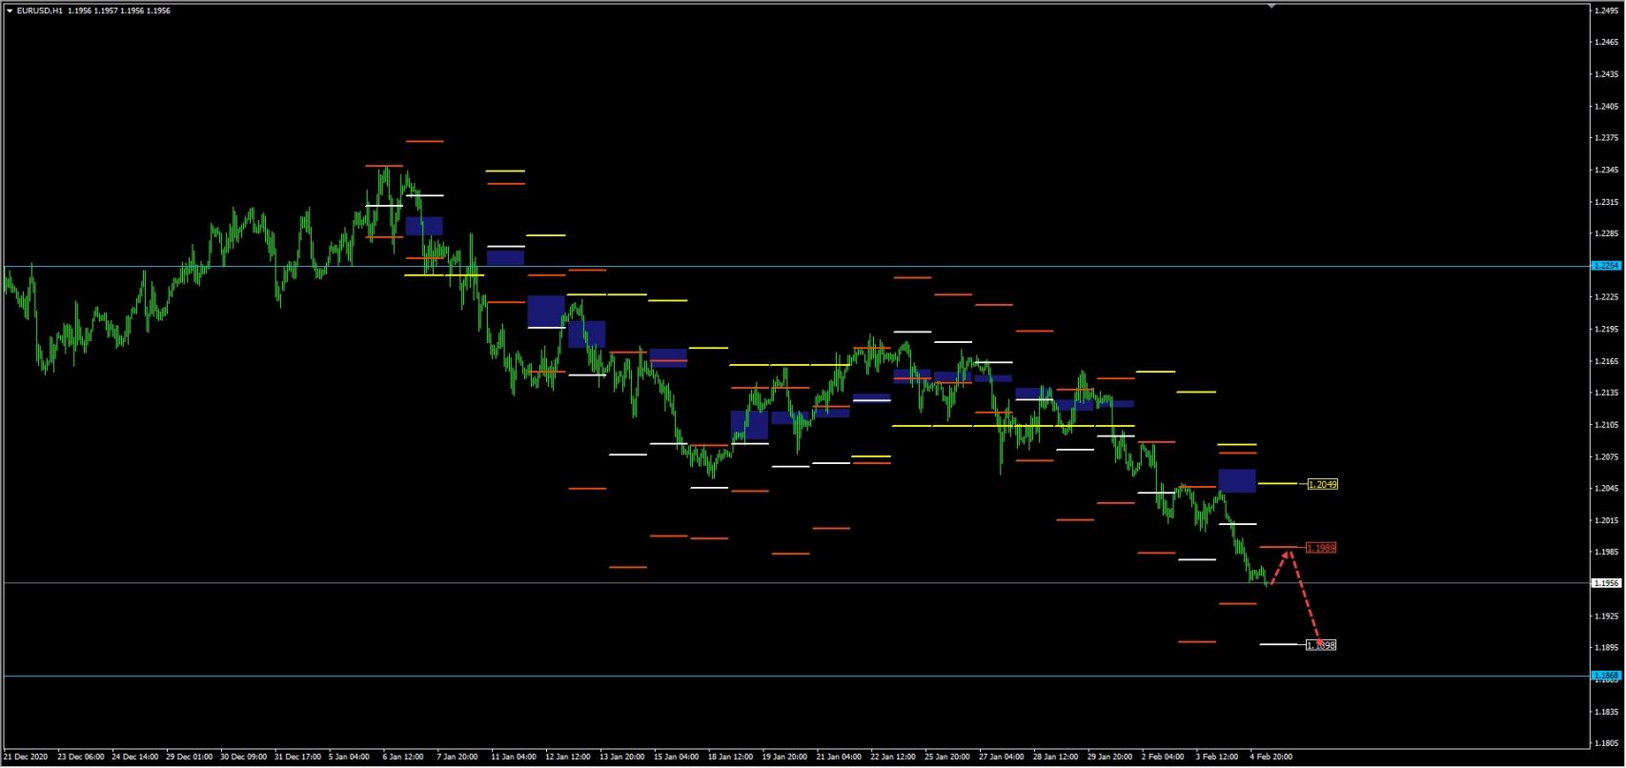Click the 13 Jan 20:00 time axis label
The width and height of the screenshot is (1626, 768).
[622, 758]
